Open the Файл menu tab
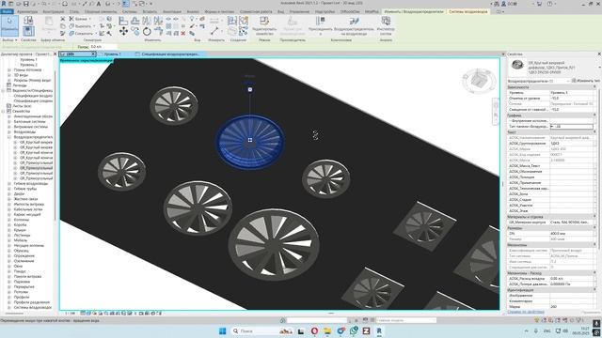This screenshot has height=338, width=602. [x=7, y=11]
